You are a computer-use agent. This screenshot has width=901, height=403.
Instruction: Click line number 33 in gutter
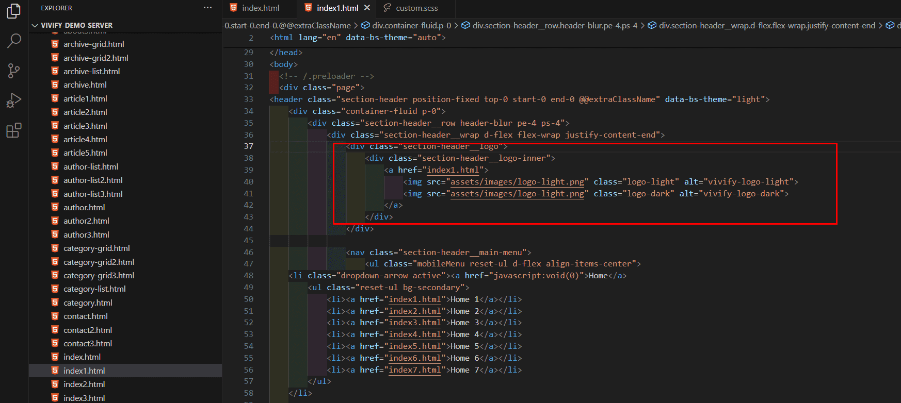click(x=249, y=99)
